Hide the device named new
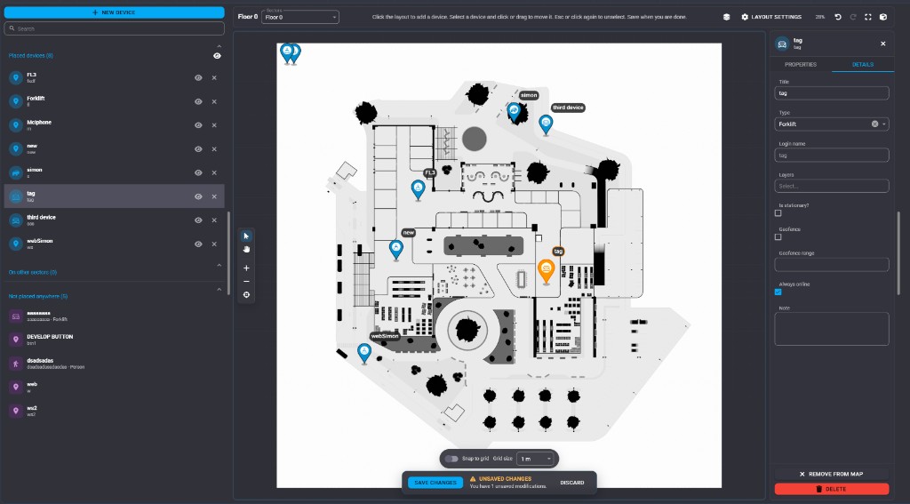910x504 pixels. click(x=198, y=149)
